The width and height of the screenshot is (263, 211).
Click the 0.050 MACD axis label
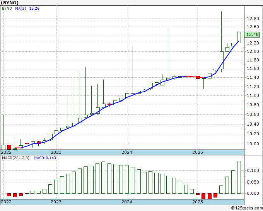pyautogui.click(x=253, y=182)
